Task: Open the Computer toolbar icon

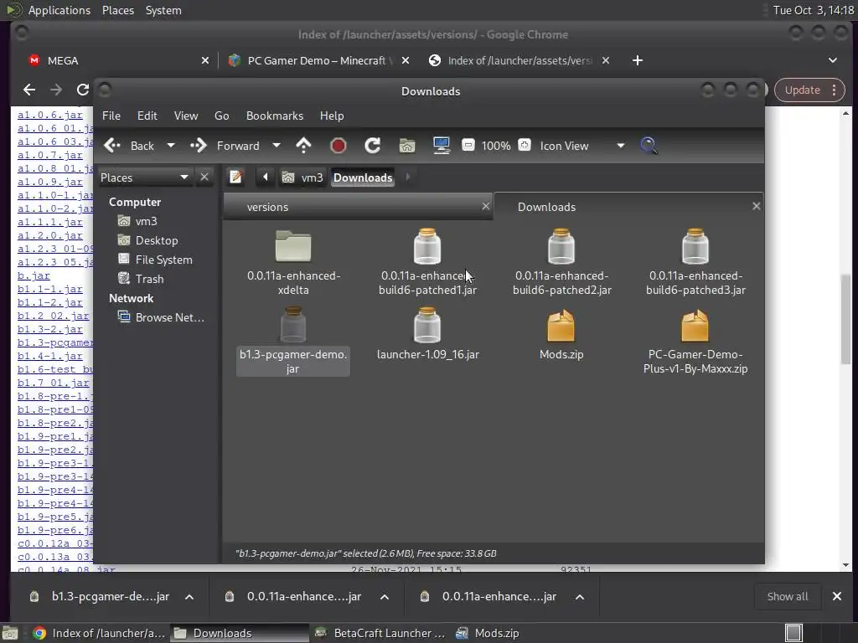Action: 441,146
